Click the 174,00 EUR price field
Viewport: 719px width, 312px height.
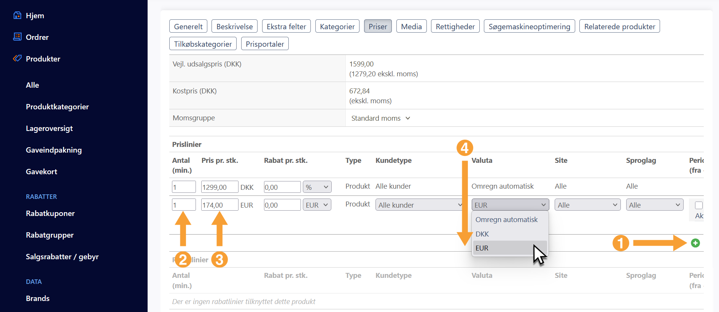pos(220,205)
